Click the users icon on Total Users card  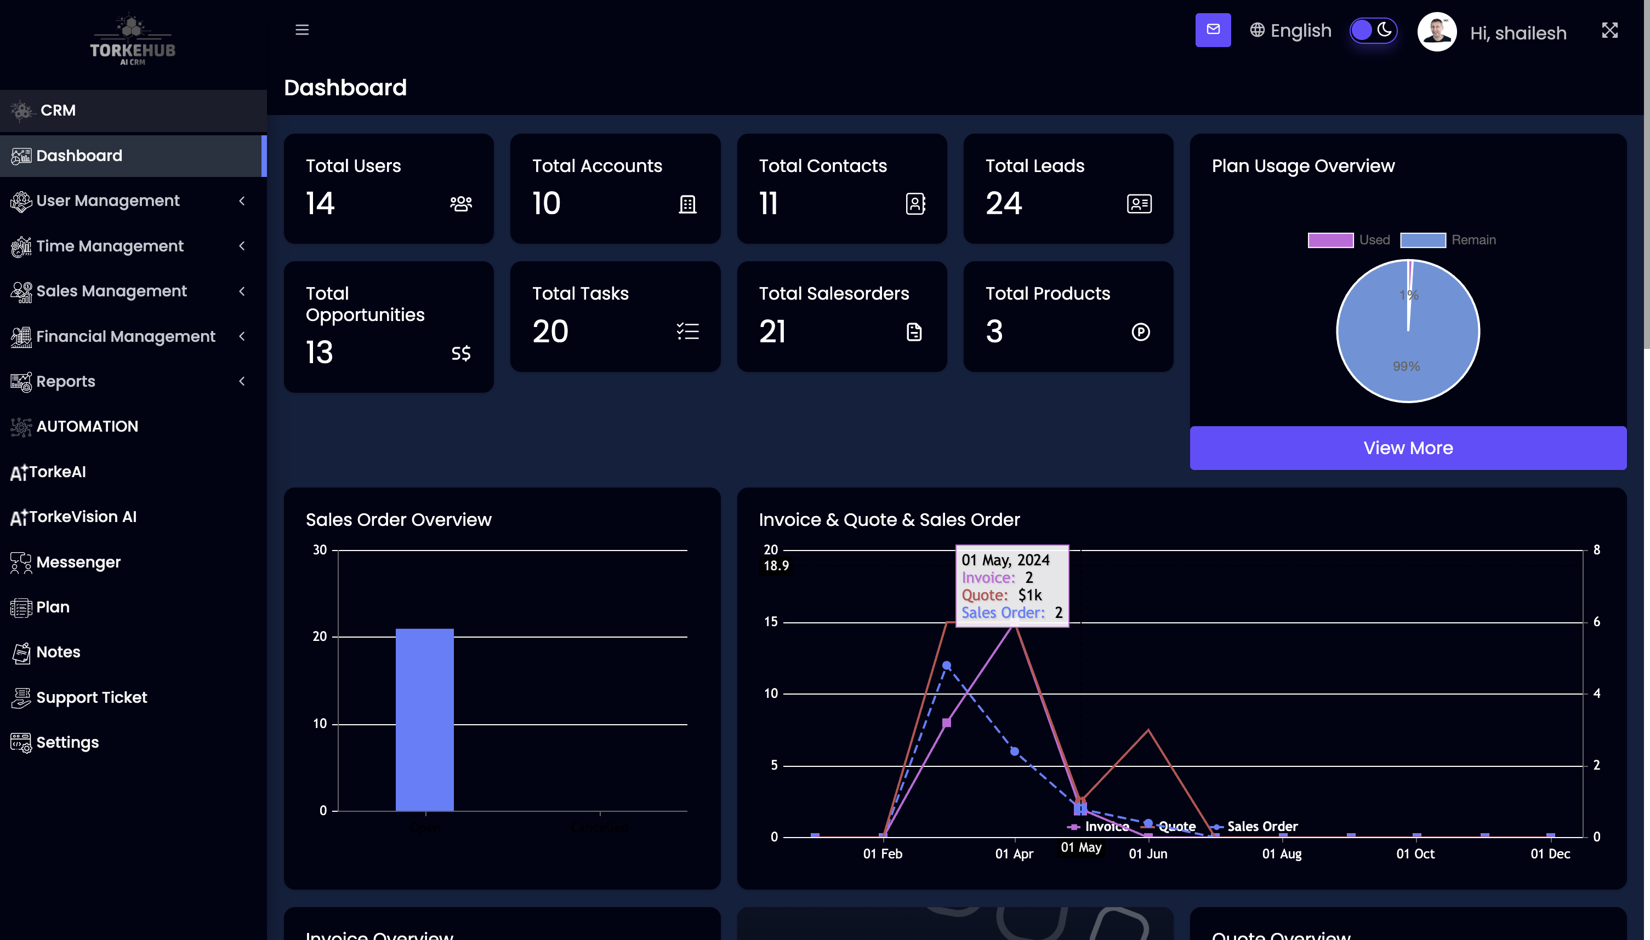point(460,203)
